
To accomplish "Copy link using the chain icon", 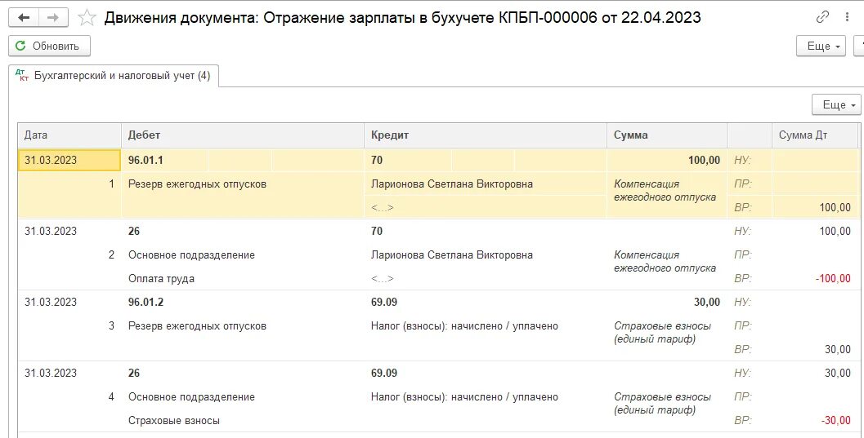I will [822, 17].
